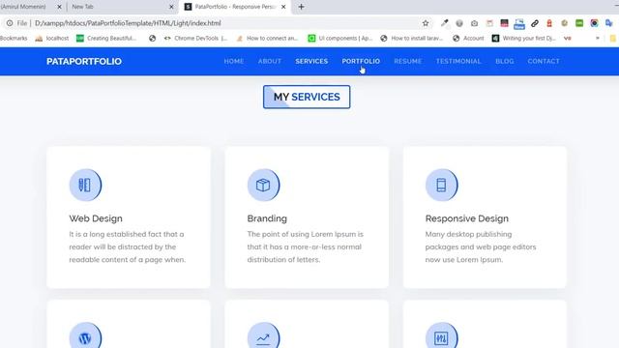Click the colorful camera-lens extension icon

click(x=594, y=23)
